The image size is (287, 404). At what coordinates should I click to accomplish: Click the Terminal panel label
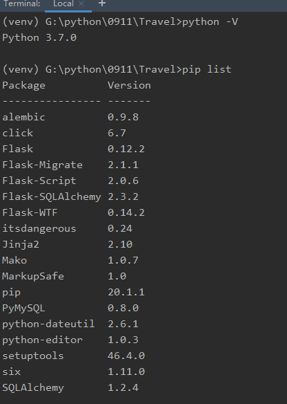pyautogui.click(x=22, y=3)
